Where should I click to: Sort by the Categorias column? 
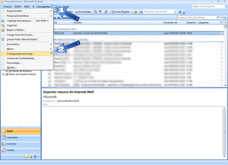tap(208, 22)
